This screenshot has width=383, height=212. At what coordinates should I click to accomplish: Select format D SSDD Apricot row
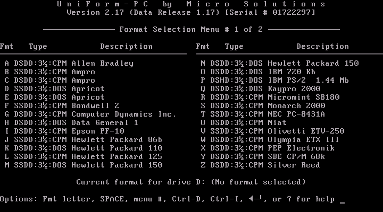[54, 89]
